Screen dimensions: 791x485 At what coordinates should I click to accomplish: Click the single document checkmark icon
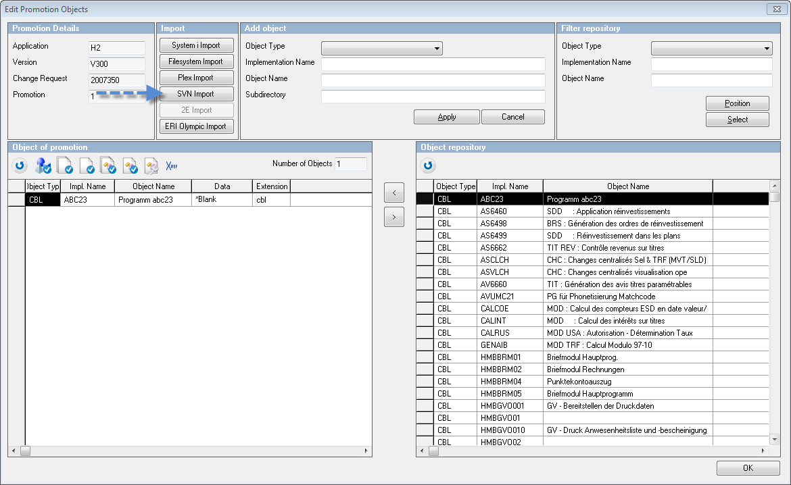[x=87, y=165]
